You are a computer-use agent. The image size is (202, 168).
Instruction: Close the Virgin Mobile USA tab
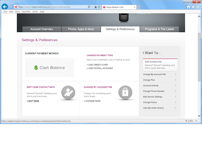[x=135, y=7]
